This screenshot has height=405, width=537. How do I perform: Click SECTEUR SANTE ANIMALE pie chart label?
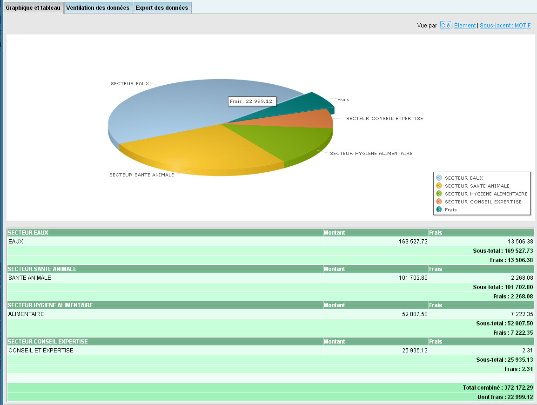coord(142,175)
